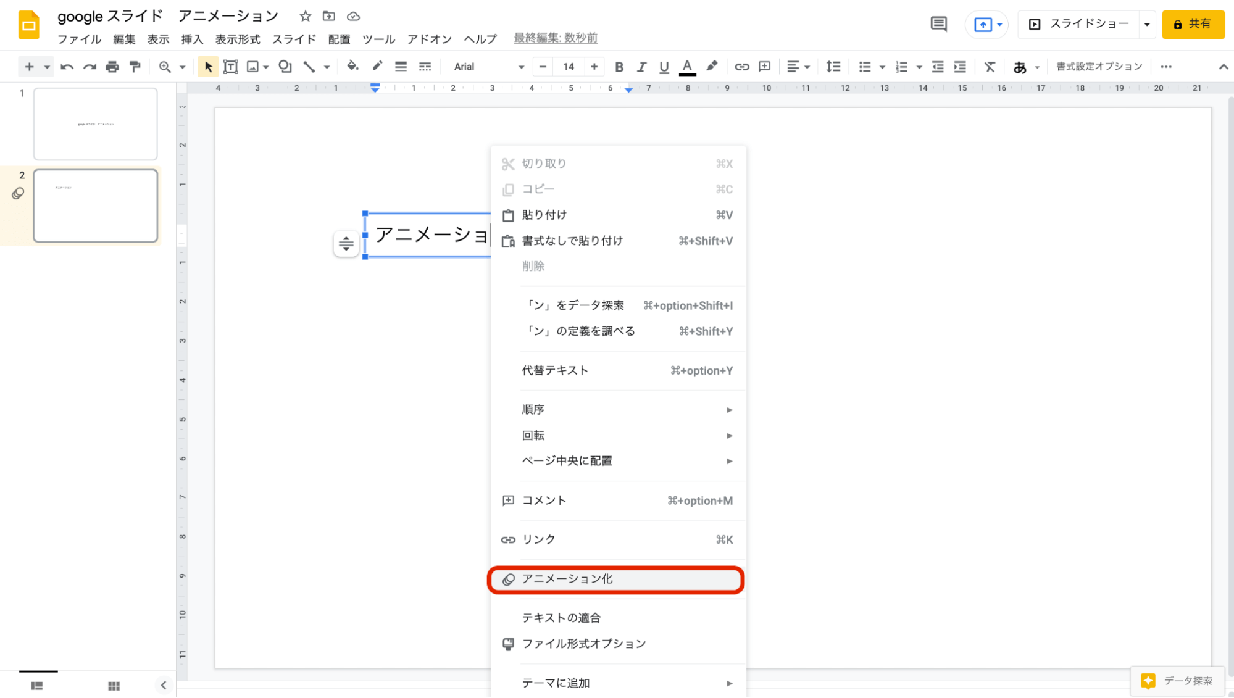Toggle underline formatting
The width and height of the screenshot is (1234, 698).
pos(664,67)
